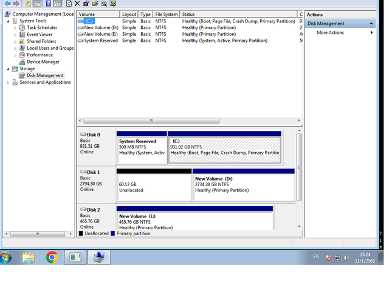The height and width of the screenshot is (291, 389).
Task: Collapse the Disk Management actions section
Action: [x=371, y=24]
